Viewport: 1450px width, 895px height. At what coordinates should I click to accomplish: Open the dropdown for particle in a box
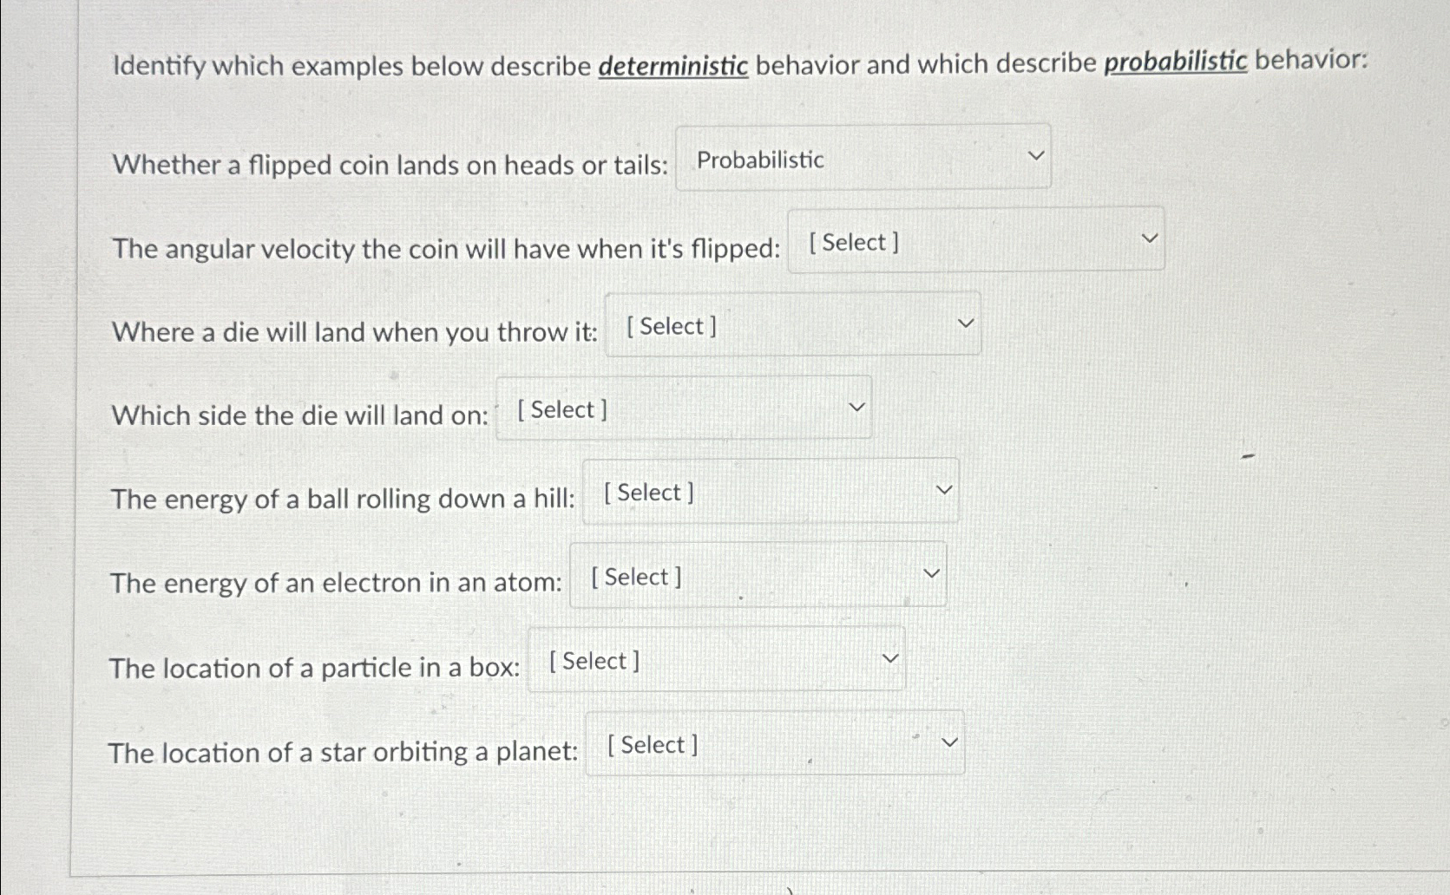click(713, 659)
